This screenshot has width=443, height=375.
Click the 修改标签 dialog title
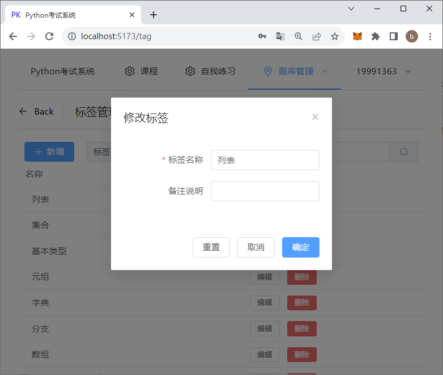[x=146, y=118]
